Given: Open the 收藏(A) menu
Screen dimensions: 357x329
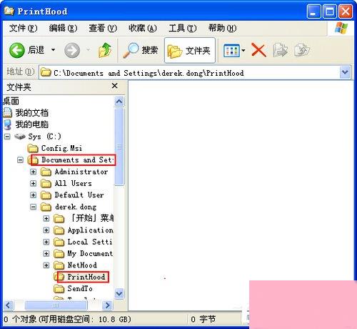Looking at the screenshot, I should click(143, 29).
